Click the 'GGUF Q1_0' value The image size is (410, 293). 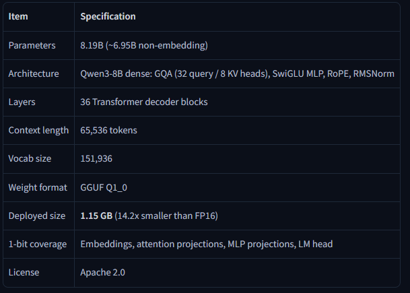104,187
